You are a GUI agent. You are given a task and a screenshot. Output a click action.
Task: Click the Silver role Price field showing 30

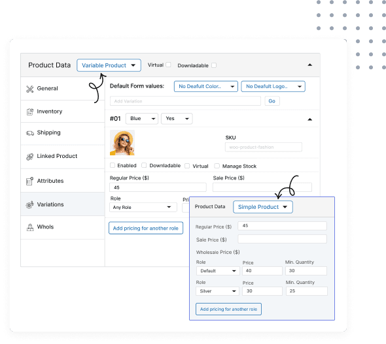point(262,291)
